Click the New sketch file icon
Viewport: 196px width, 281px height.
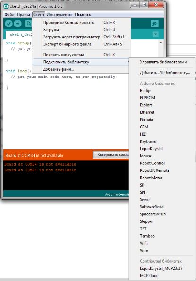28,24
